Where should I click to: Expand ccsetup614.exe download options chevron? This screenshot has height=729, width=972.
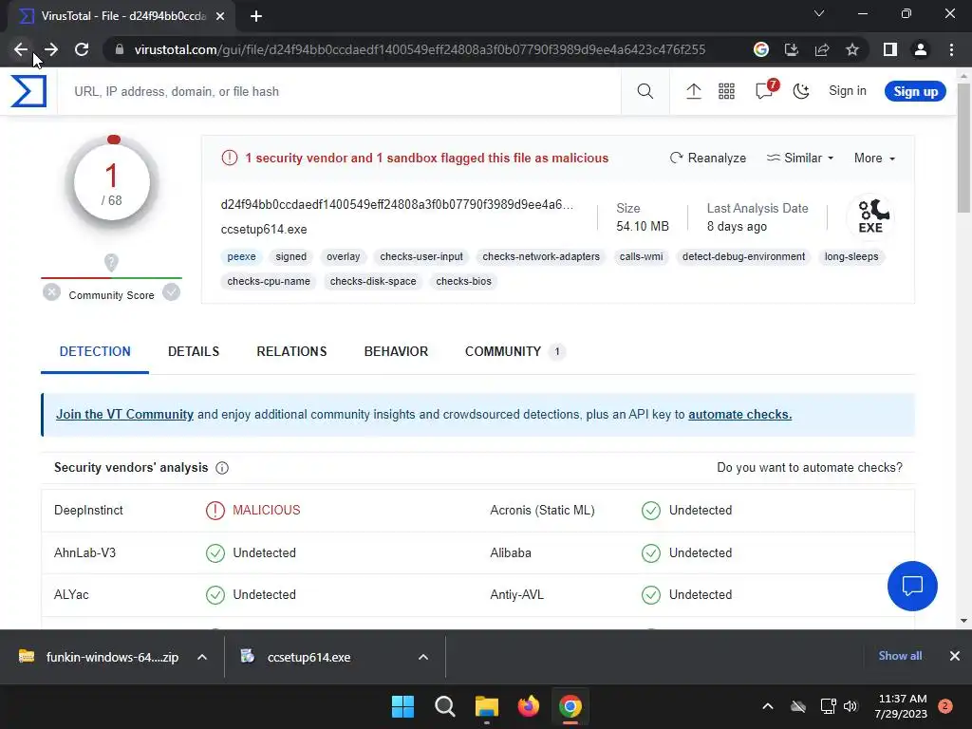tap(422, 657)
